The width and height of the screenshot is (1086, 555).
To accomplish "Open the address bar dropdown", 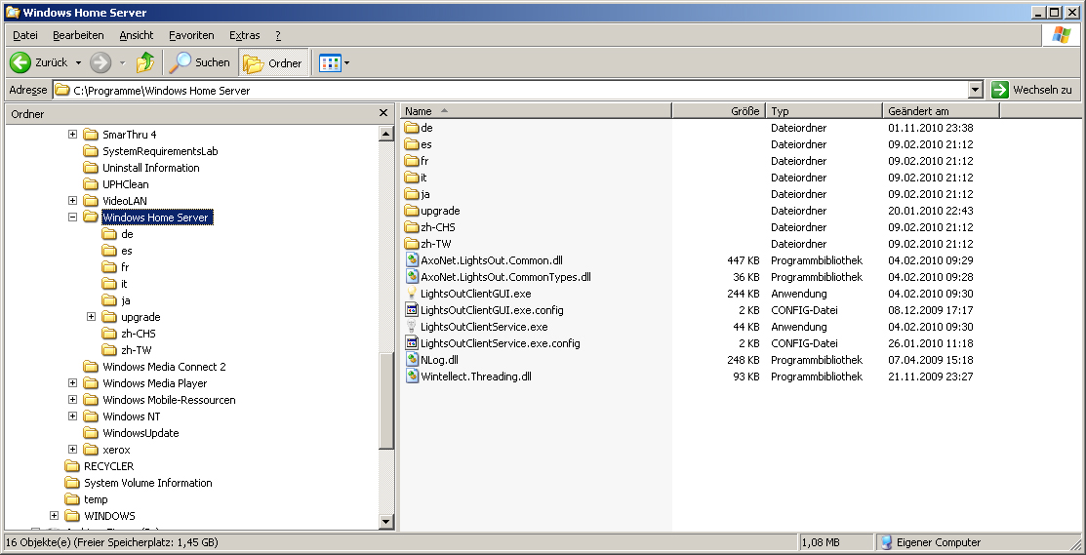I will (975, 90).
